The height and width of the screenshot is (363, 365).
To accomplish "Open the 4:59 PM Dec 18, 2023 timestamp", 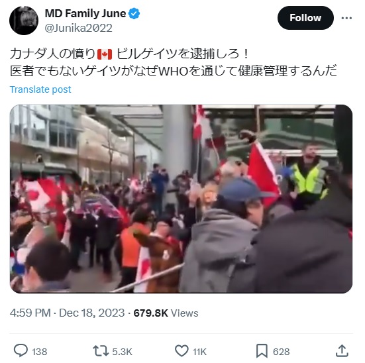I will coord(68,313).
